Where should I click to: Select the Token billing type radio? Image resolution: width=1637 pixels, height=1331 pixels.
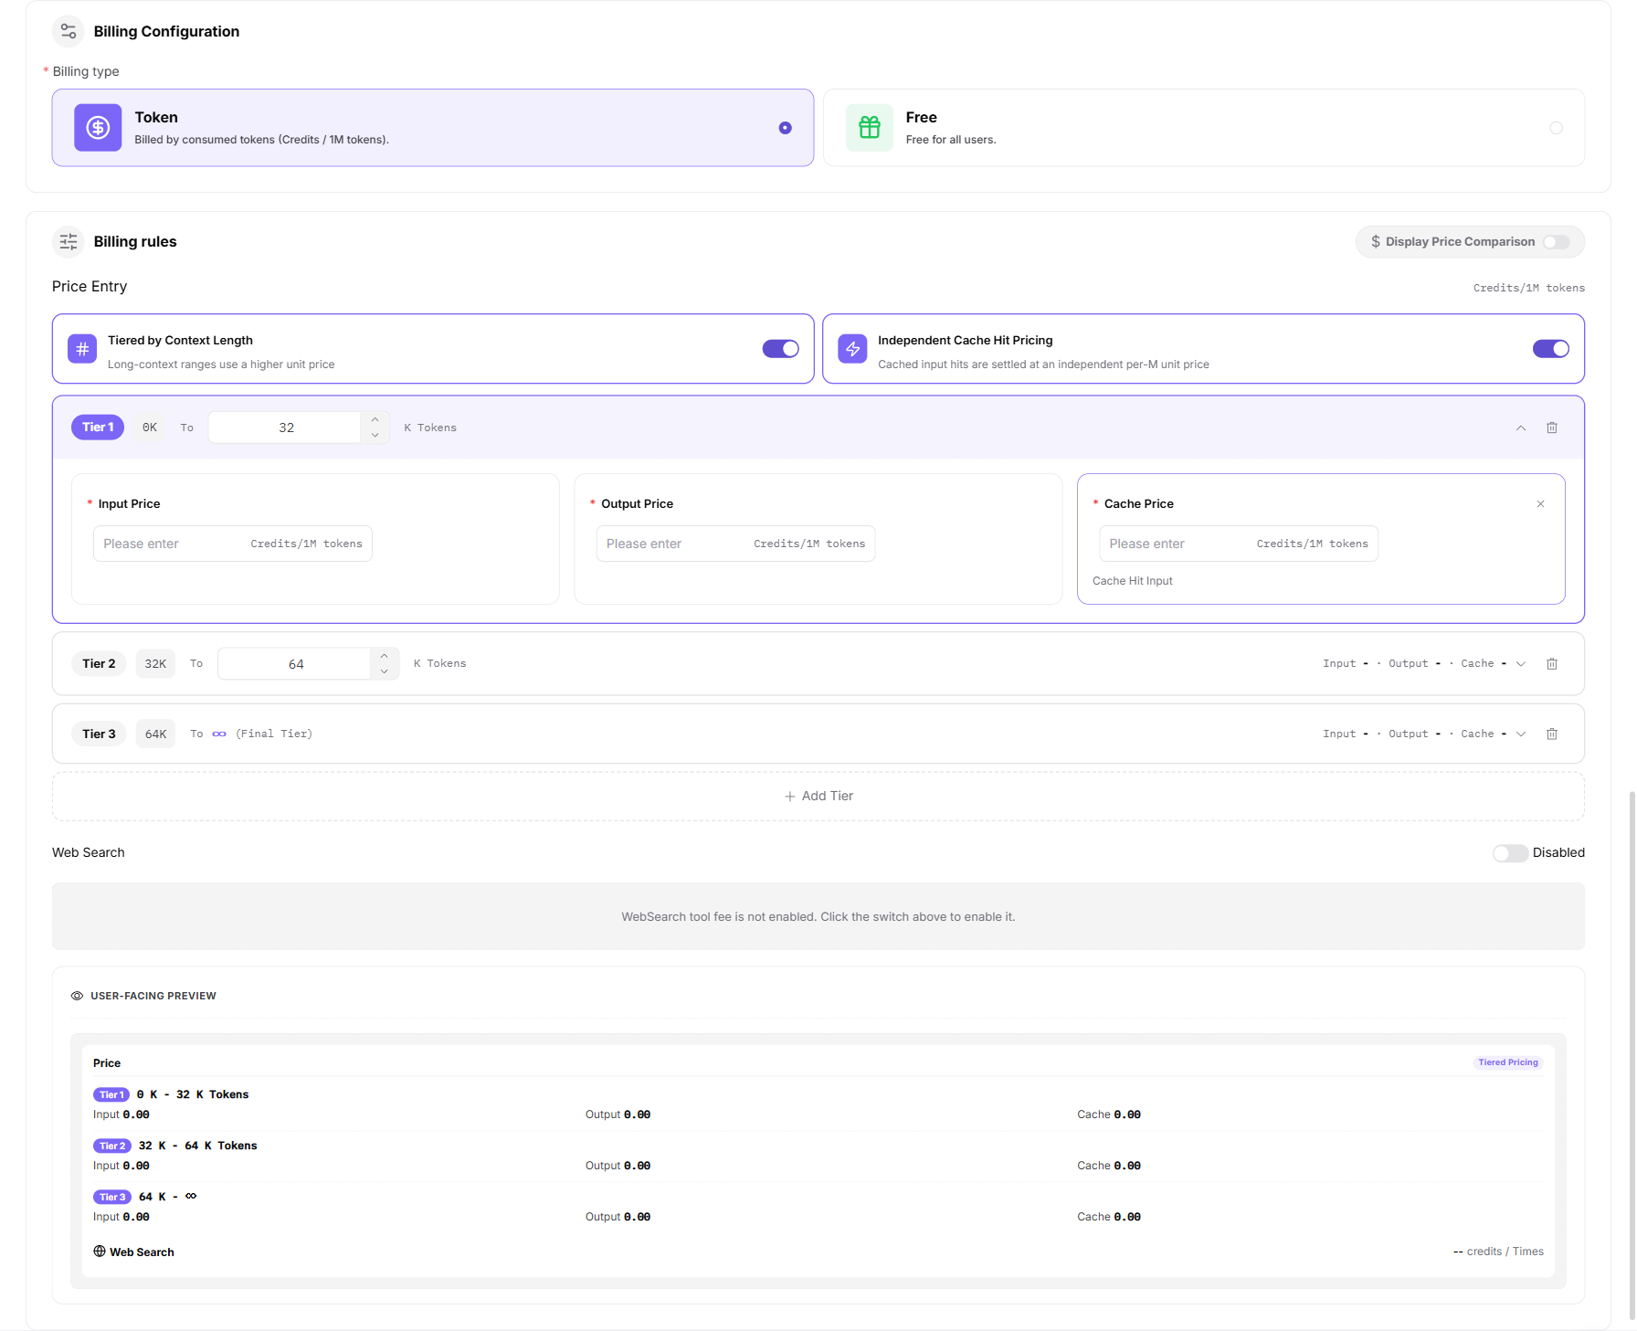[785, 128]
